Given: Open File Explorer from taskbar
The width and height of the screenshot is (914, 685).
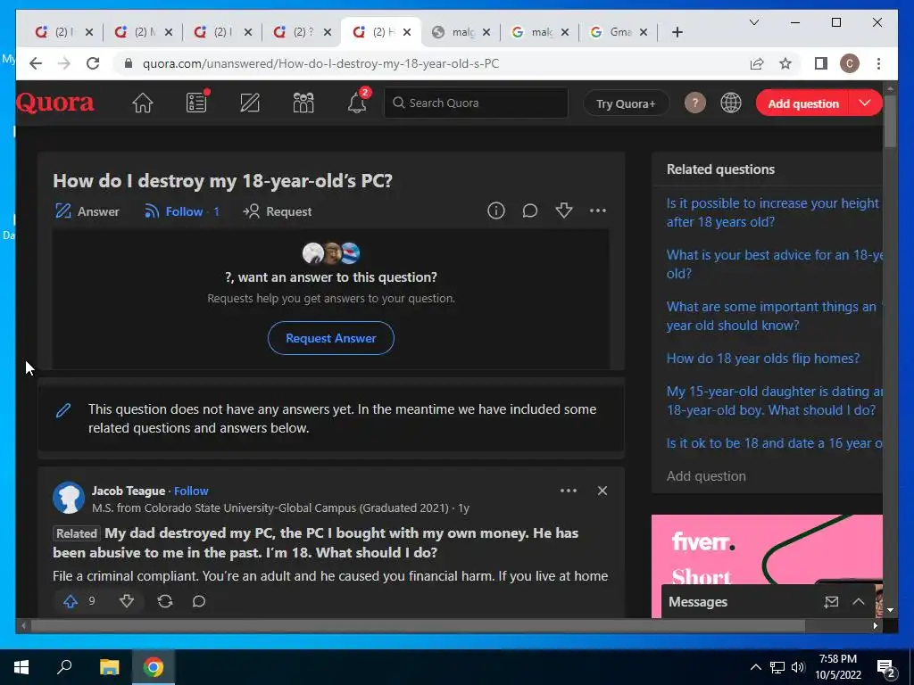Looking at the screenshot, I should pos(109,667).
